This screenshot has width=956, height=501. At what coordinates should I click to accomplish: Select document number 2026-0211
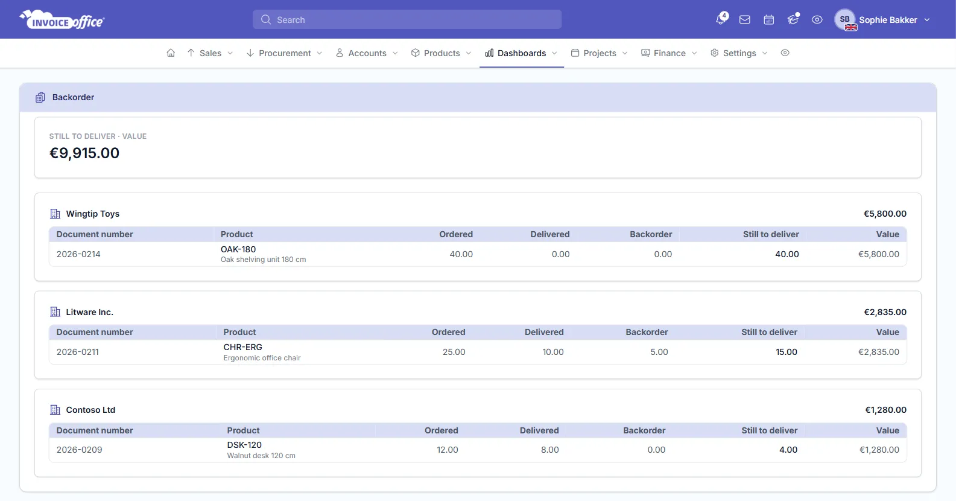pos(78,352)
